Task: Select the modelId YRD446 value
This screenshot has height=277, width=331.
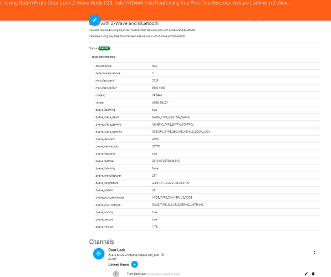Action: click(157, 95)
